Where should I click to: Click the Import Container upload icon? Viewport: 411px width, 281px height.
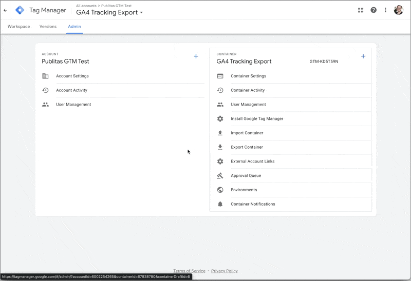220,133
